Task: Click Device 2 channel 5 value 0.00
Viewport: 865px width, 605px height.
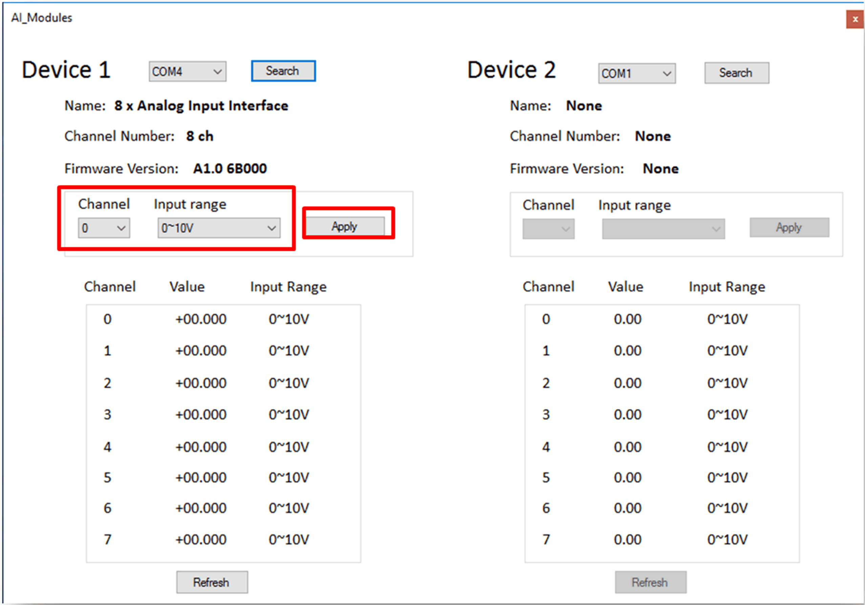Action: pyautogui.click(x=627, y=478)
